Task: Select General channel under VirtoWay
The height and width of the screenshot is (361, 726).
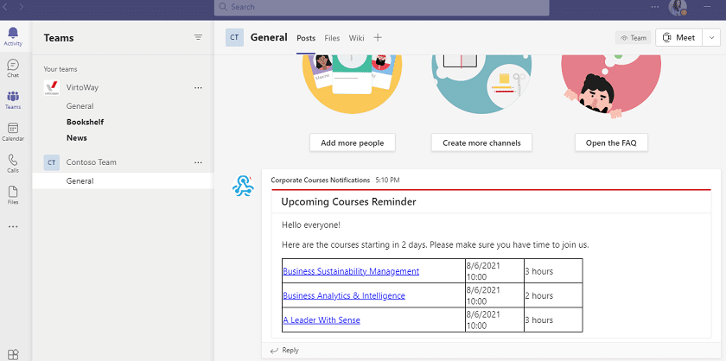Action: click(80, 106)
